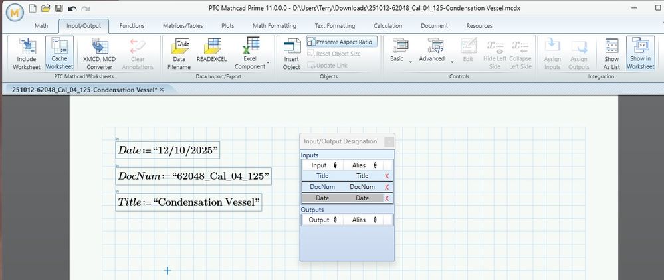Open the XMCD, MCD Converter
This screenshot has width=664, height=280.
point(100,54)
